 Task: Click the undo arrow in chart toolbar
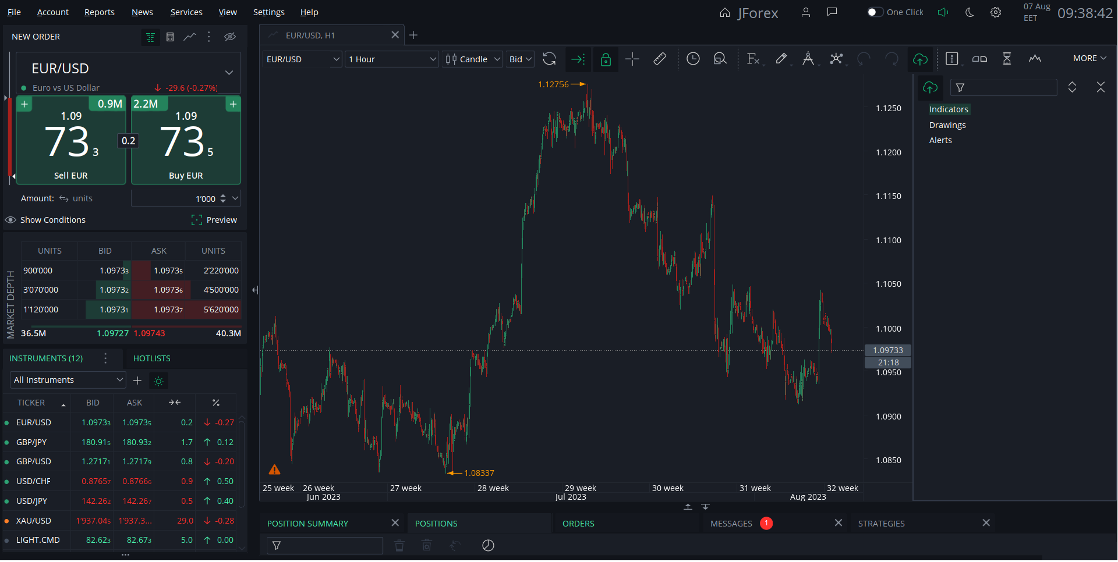(864, 59)
